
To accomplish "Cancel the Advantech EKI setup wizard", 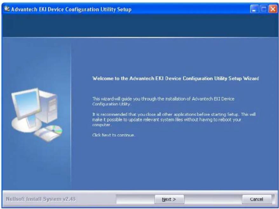I will pyautogui.click(x=256, y=199).
